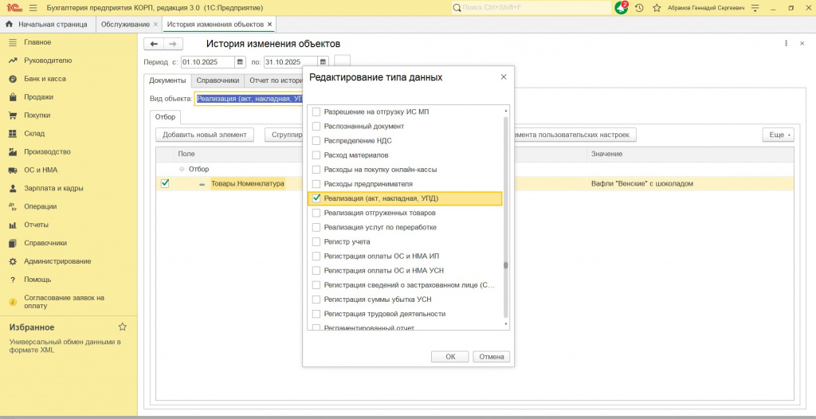
Task: Open the 1C main menu hamburger icon
Action: [33, 8]
